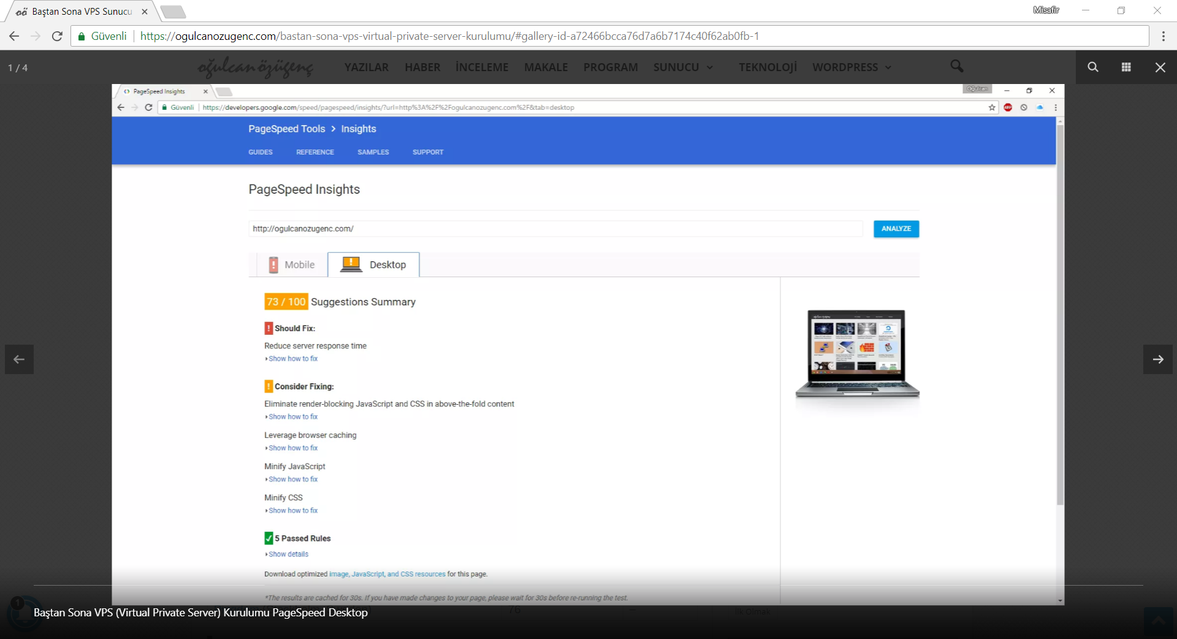Screen dimensions: 1177x639
Task: Open the Chrome three-dot menu
Action: 1163,36
